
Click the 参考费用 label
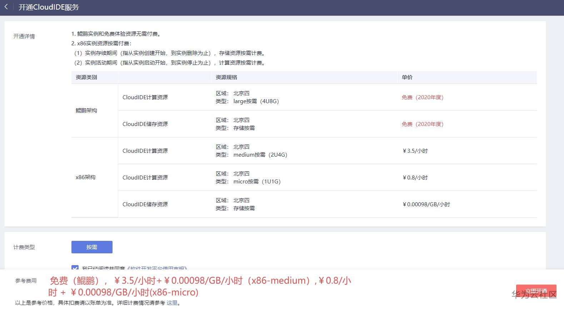click(26, 280)
